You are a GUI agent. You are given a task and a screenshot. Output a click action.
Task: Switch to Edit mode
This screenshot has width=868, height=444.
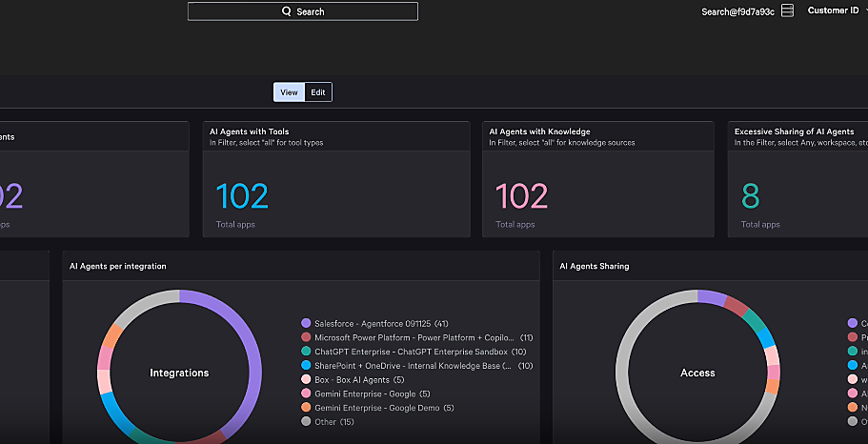[318, 92]
